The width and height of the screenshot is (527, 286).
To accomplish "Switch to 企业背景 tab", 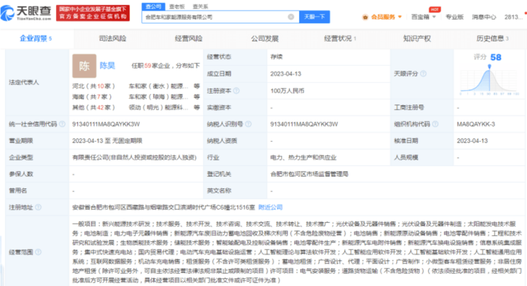I will tap(36, 38).
